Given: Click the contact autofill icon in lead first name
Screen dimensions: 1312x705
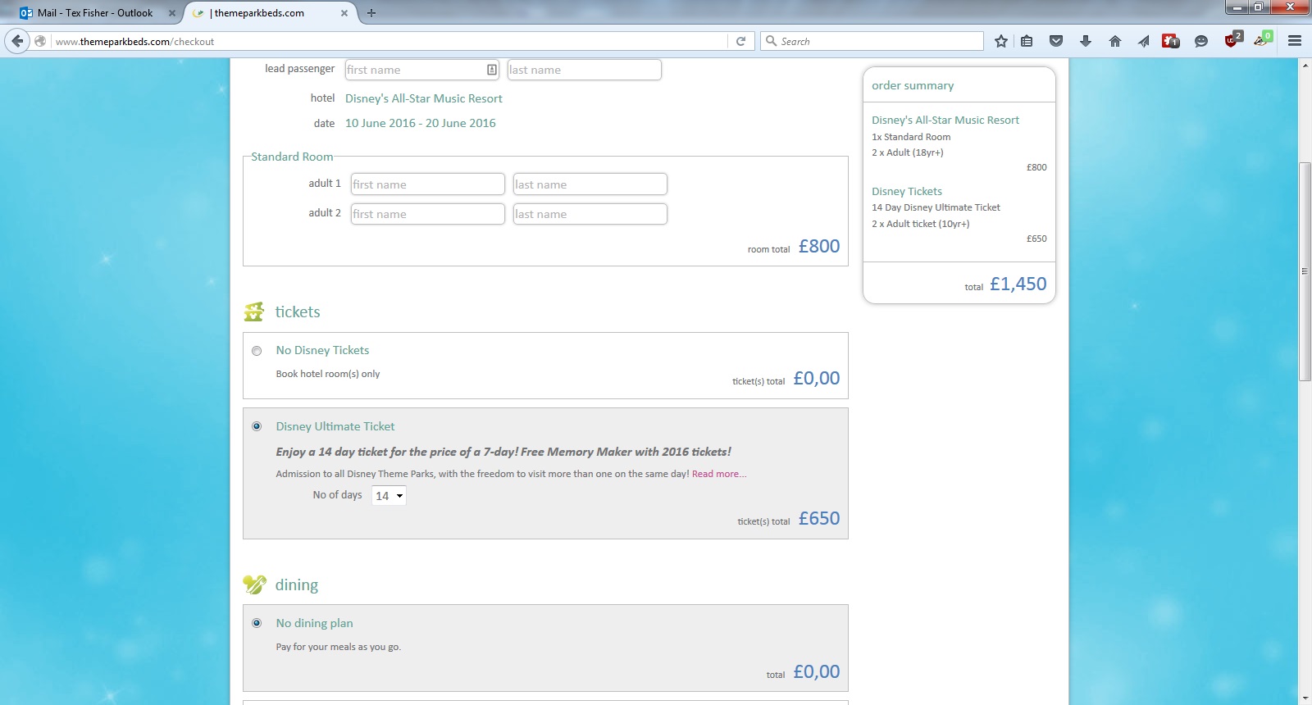Looking at the screenshot, I should 492,70.
